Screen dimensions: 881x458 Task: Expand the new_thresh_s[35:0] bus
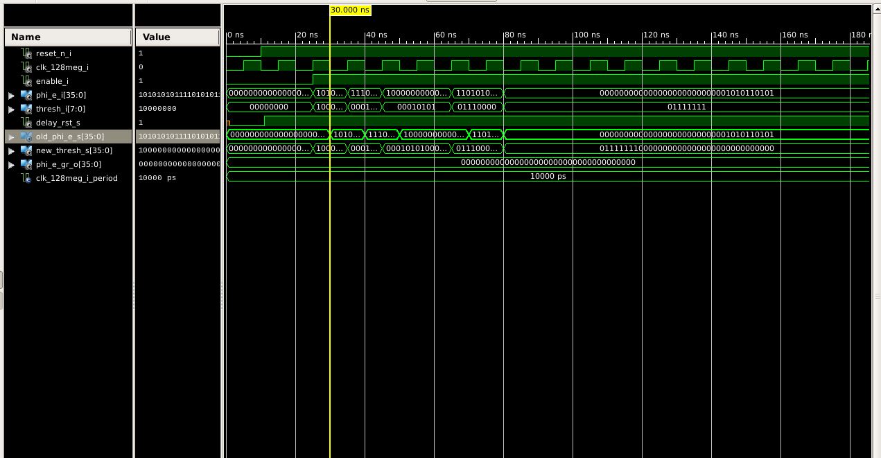coord(11,151)
